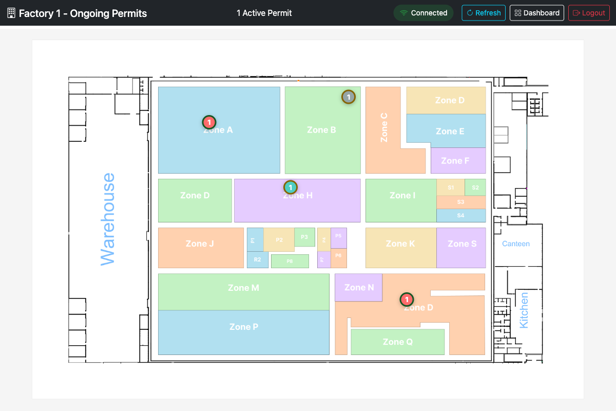Click the Logout control
Viewport: 616px width, 411px height.
pyautogui.click(x=589, y=13)
